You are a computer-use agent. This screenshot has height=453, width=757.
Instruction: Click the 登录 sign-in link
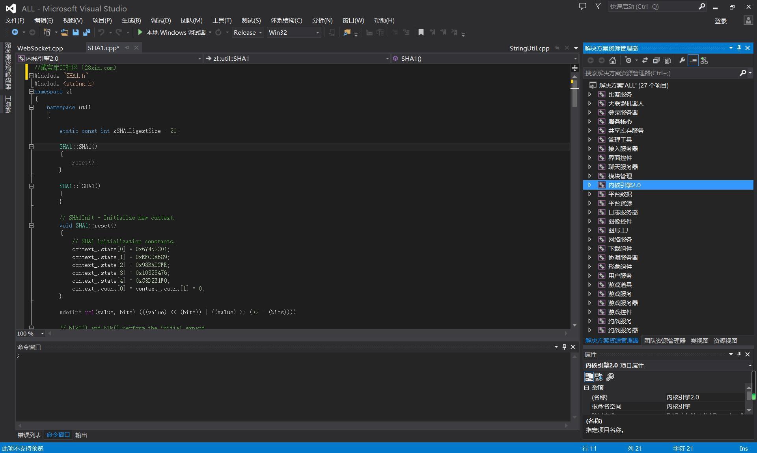720,21
